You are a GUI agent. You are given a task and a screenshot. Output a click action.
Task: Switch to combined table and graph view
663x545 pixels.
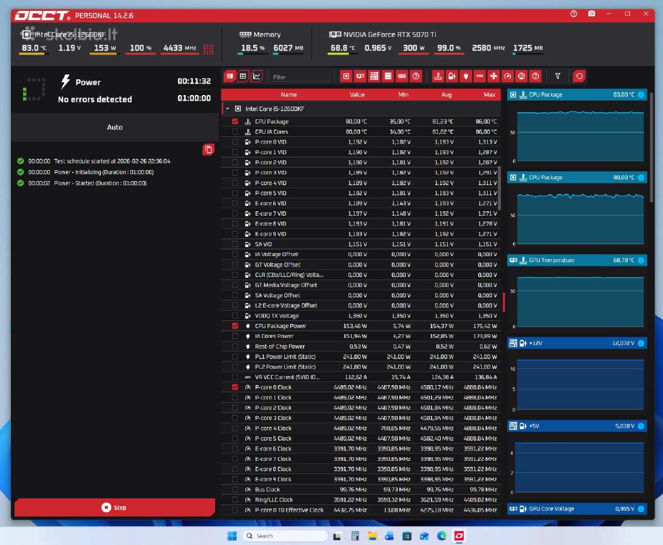pos(230,76)
